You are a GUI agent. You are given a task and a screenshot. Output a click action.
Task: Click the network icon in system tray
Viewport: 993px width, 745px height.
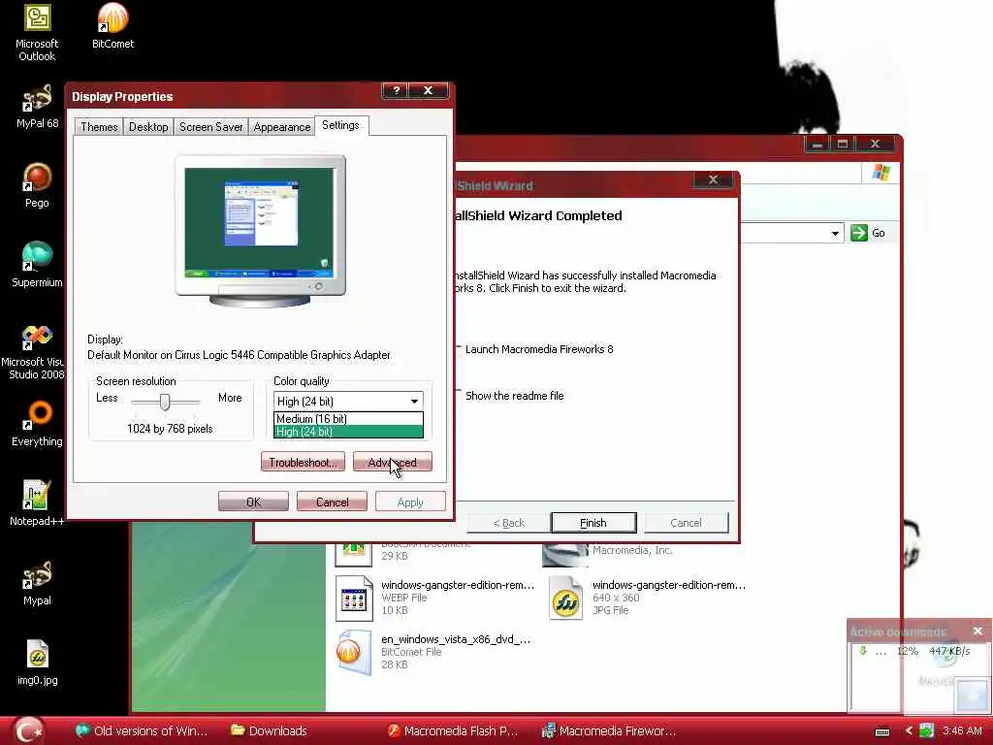926,730
